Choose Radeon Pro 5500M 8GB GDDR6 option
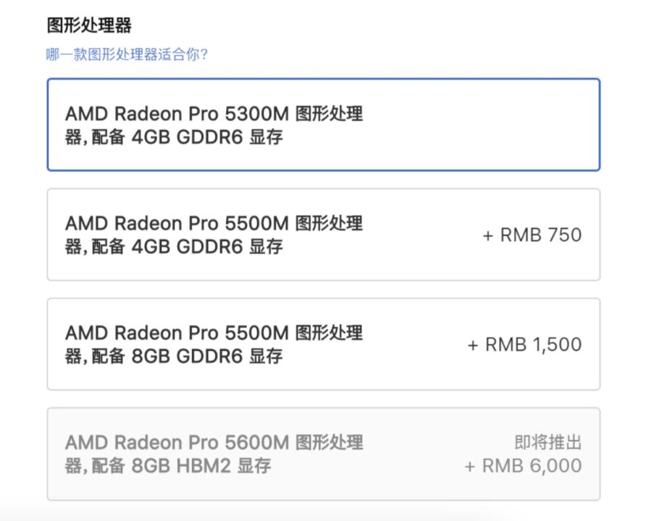 323,344
